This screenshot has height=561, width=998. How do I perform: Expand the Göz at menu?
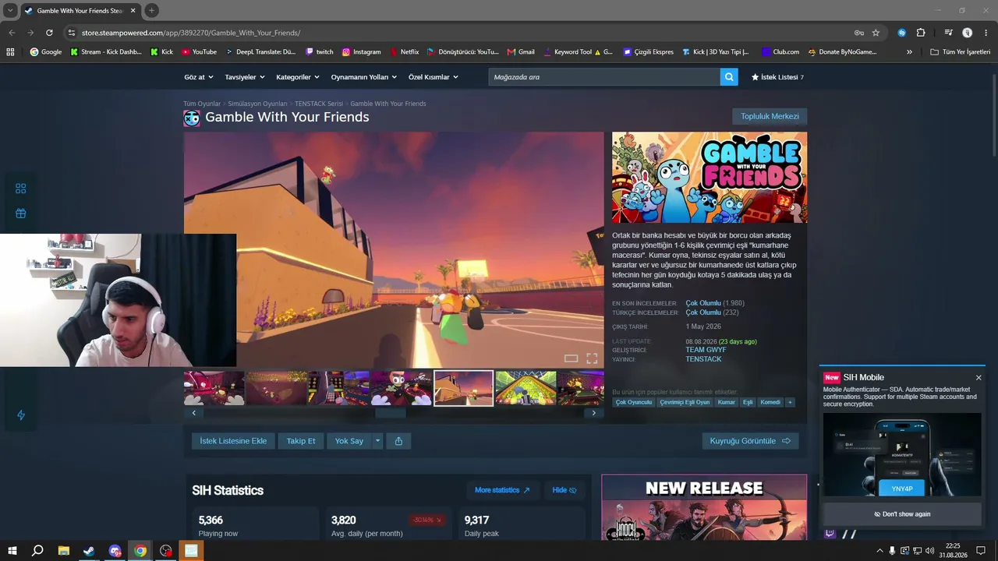pyautogui.click(x=198, y=77)
